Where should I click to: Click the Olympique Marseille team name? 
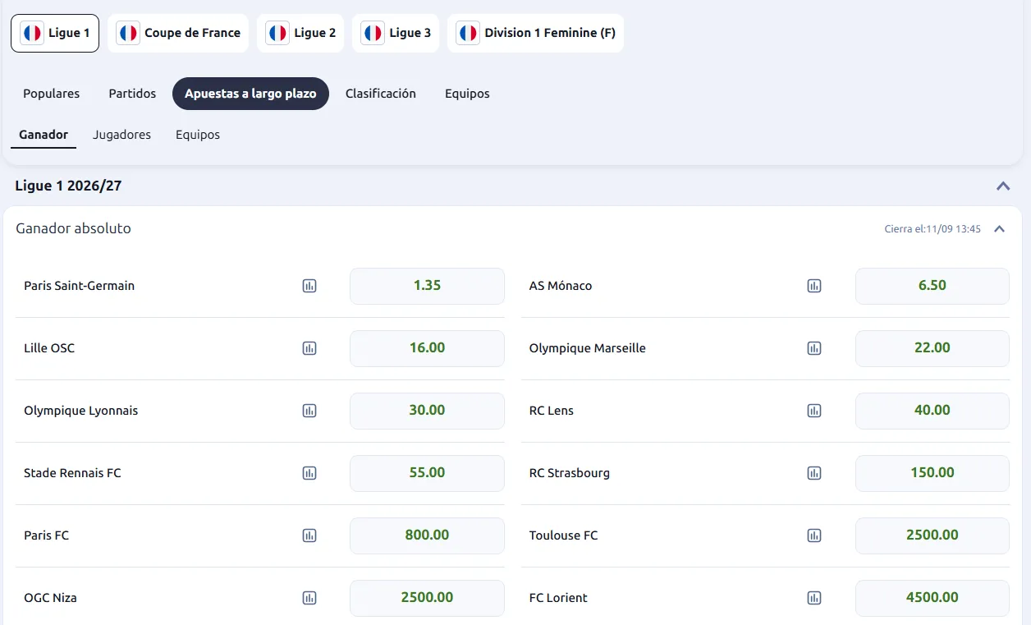tap(588, 348)
